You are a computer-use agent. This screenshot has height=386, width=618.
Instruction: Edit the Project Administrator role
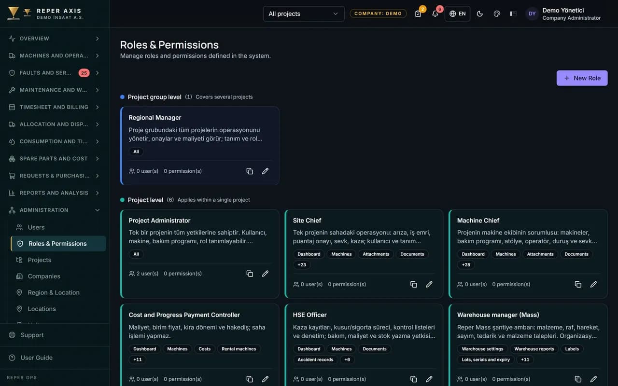pyautogui.click(x=265, y=274)
